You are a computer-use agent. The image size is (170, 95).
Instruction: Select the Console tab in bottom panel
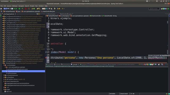tap(75, 64)
